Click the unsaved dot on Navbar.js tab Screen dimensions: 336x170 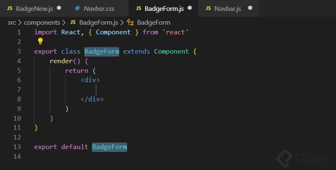click(250, 8)
